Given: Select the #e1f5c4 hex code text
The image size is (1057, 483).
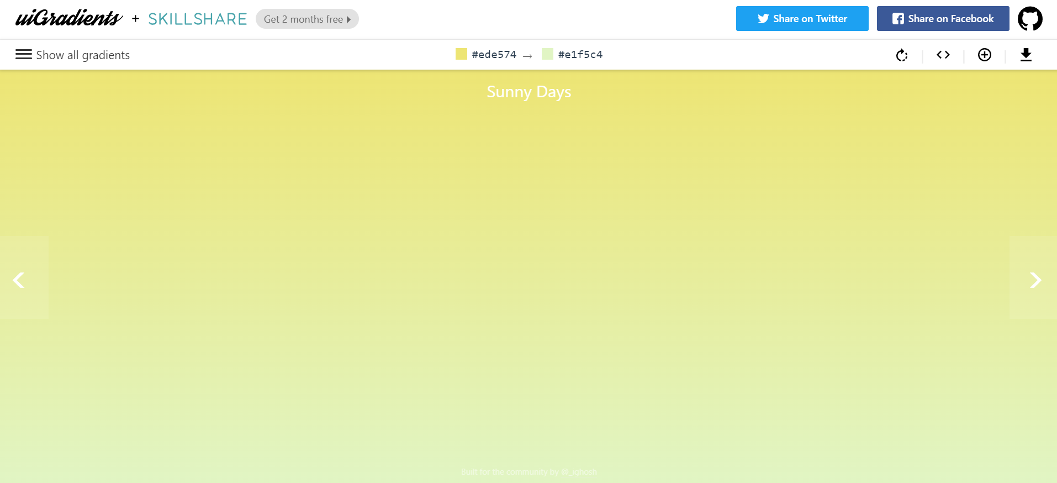Looking at the screenshot, I should (x=580, y=55).
